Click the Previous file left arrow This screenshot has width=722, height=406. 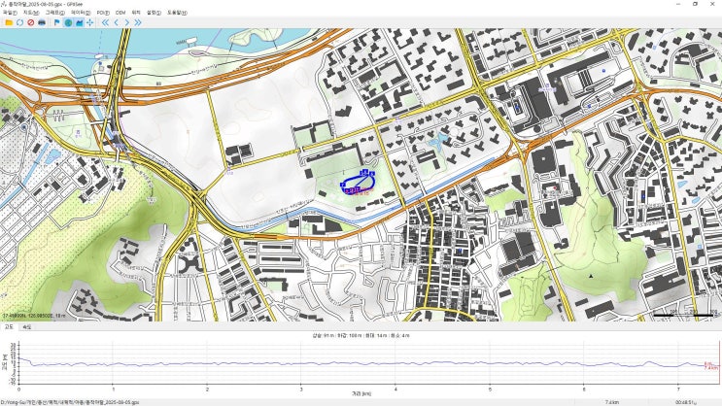[116, 22]
